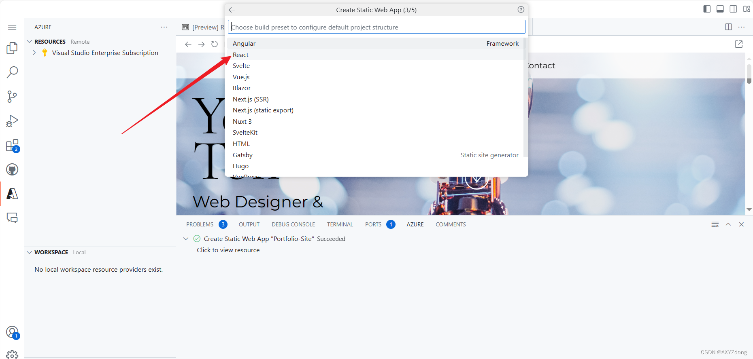Open the Manage settings gear
The height and width of the screenshot is (359, 753).
(12, 355)
